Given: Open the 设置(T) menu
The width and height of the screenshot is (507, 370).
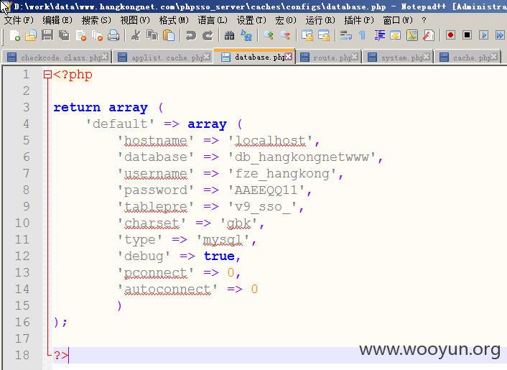Looking at the screenshot, I should coord(251,20).
